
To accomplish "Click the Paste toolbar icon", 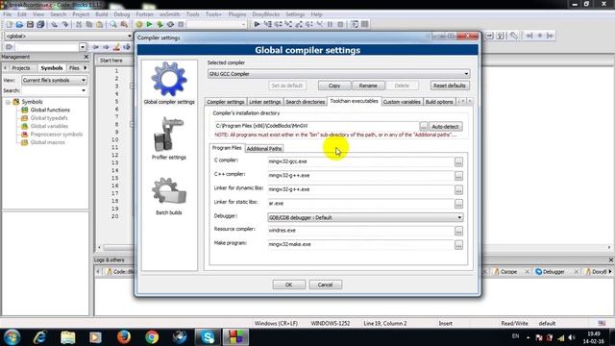I will 100,24.
